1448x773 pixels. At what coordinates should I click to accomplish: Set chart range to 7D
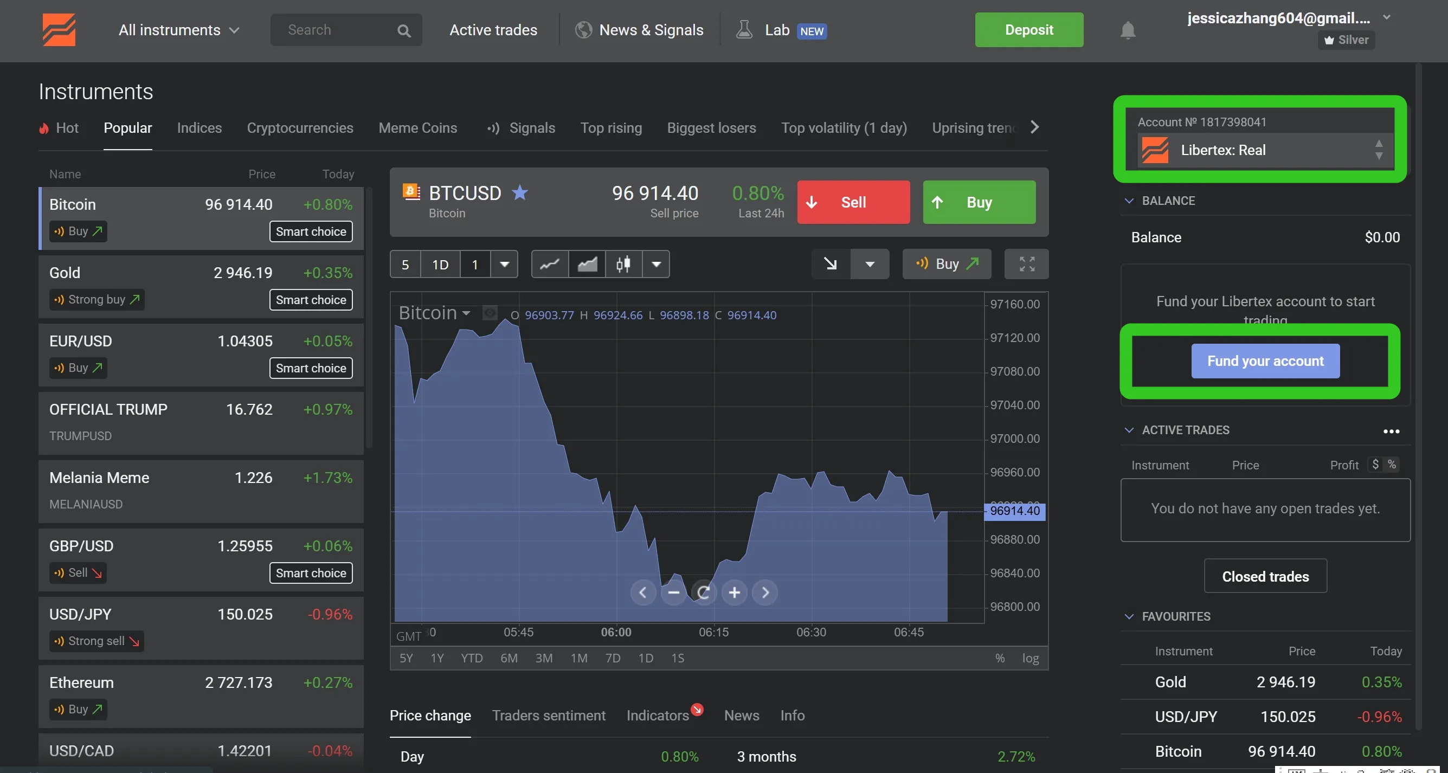coord(613,658)
